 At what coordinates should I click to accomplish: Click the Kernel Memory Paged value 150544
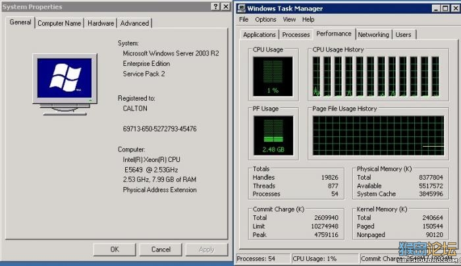(433, 226)
